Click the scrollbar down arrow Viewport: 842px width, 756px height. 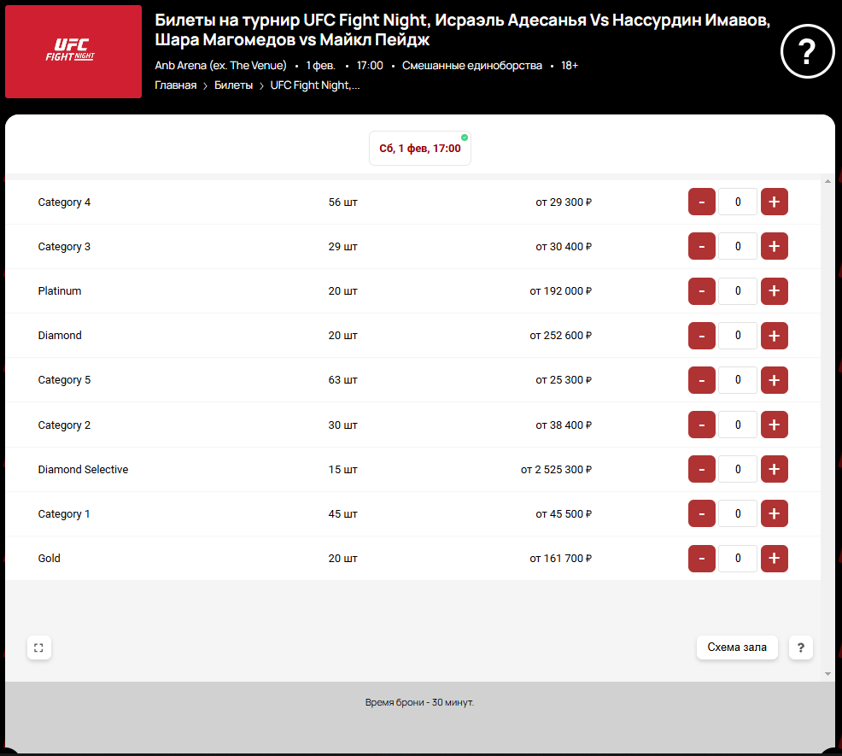point(827,673)
